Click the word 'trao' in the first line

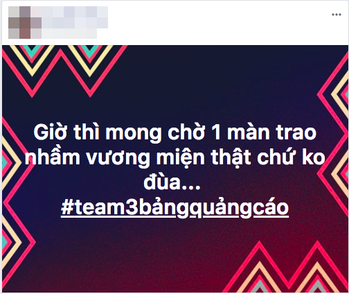coord(296,132)
